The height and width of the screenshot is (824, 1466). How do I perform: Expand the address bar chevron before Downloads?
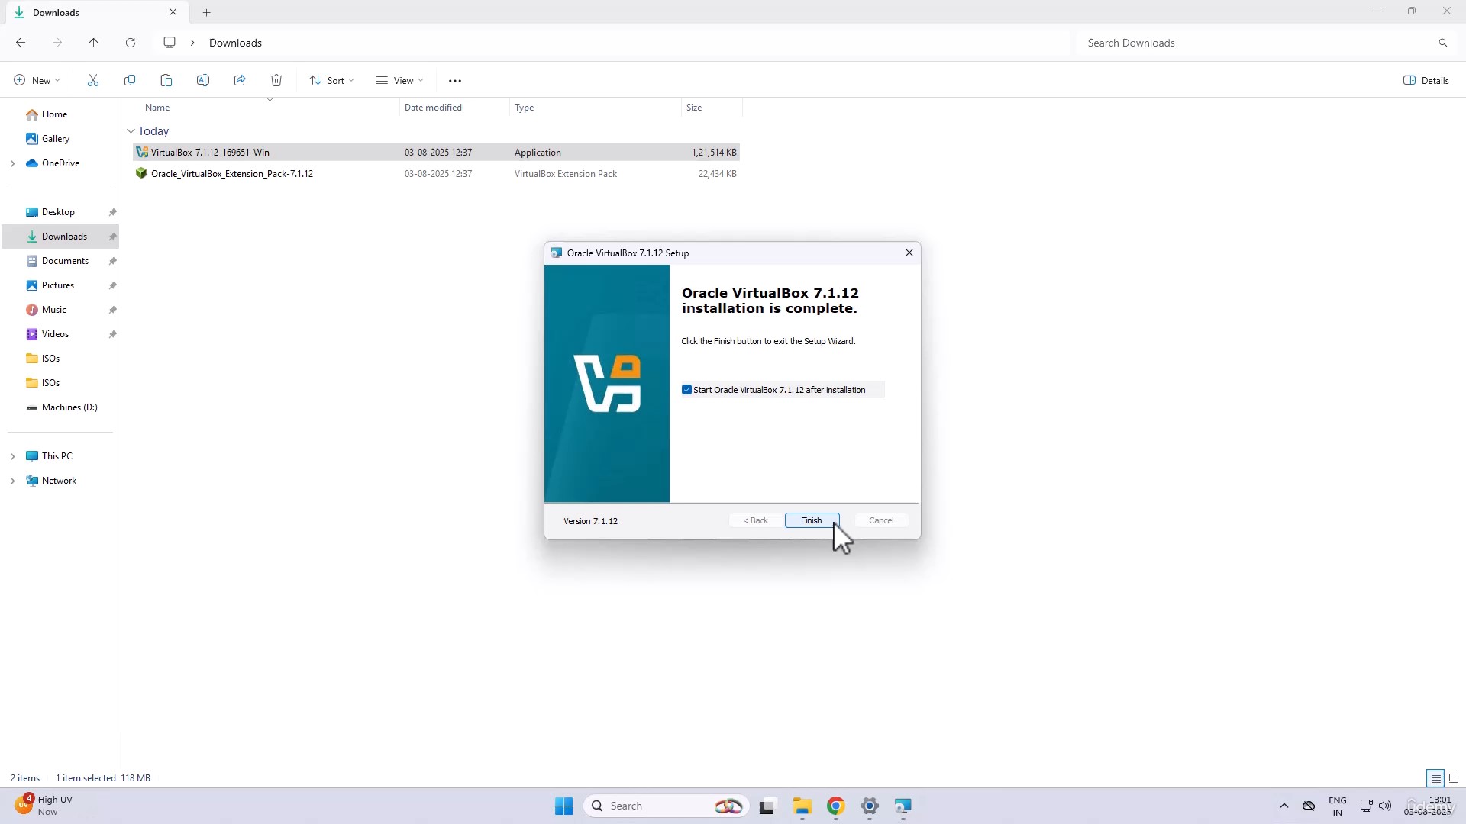pyautogui.click(x=192, y=43)
